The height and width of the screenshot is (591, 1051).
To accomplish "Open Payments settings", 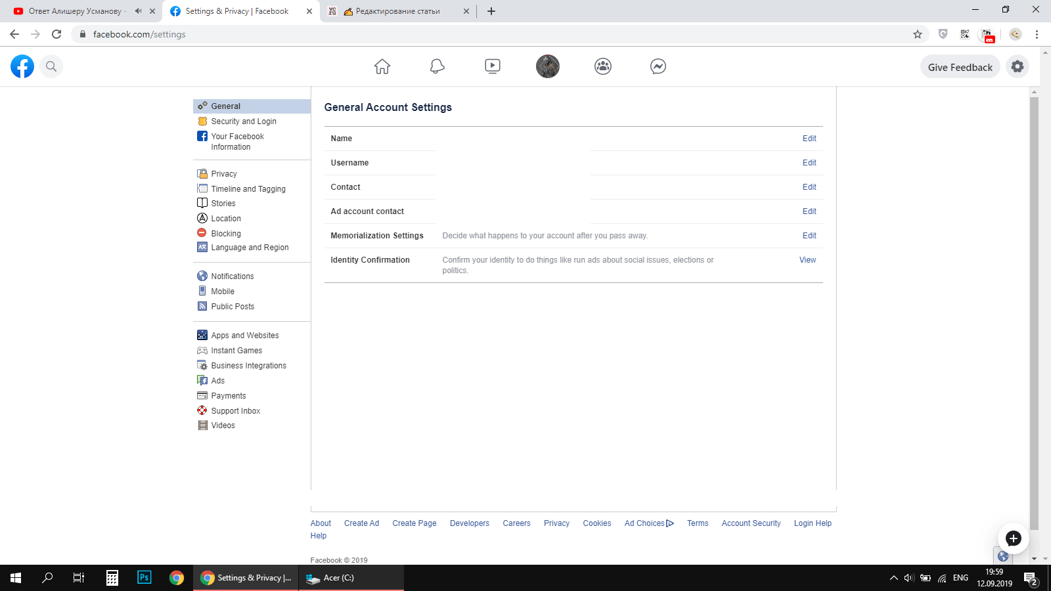I will coord(228,396).
